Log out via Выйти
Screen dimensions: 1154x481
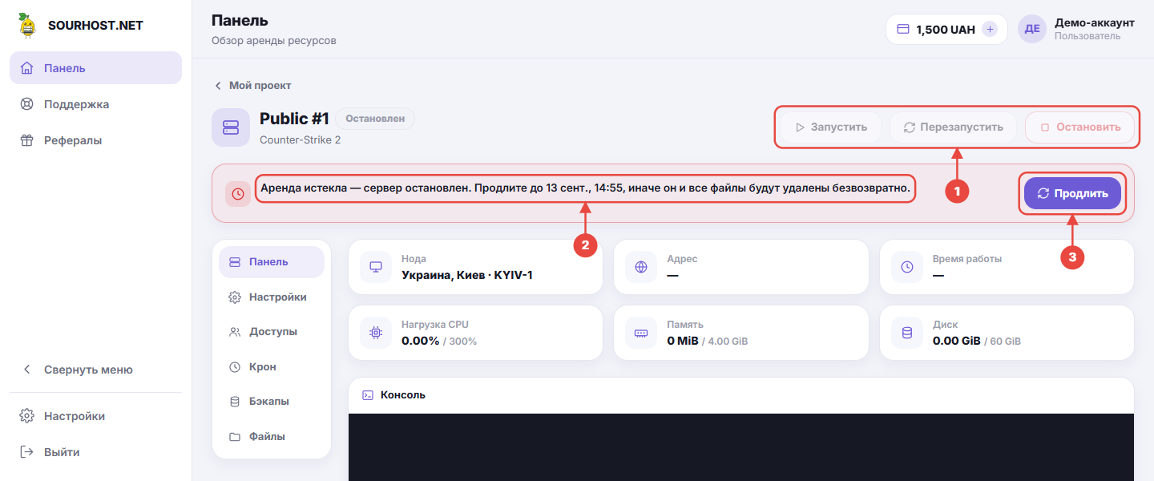(95, 452)
